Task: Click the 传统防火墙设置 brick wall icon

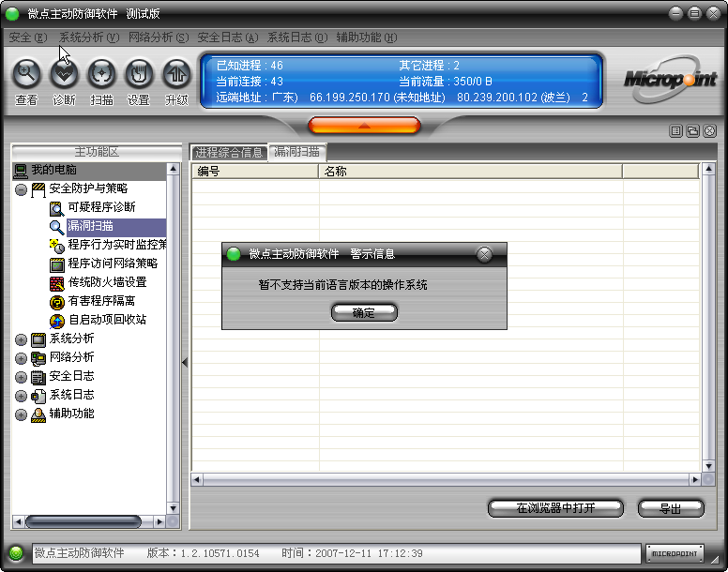Action: [56, 283]
